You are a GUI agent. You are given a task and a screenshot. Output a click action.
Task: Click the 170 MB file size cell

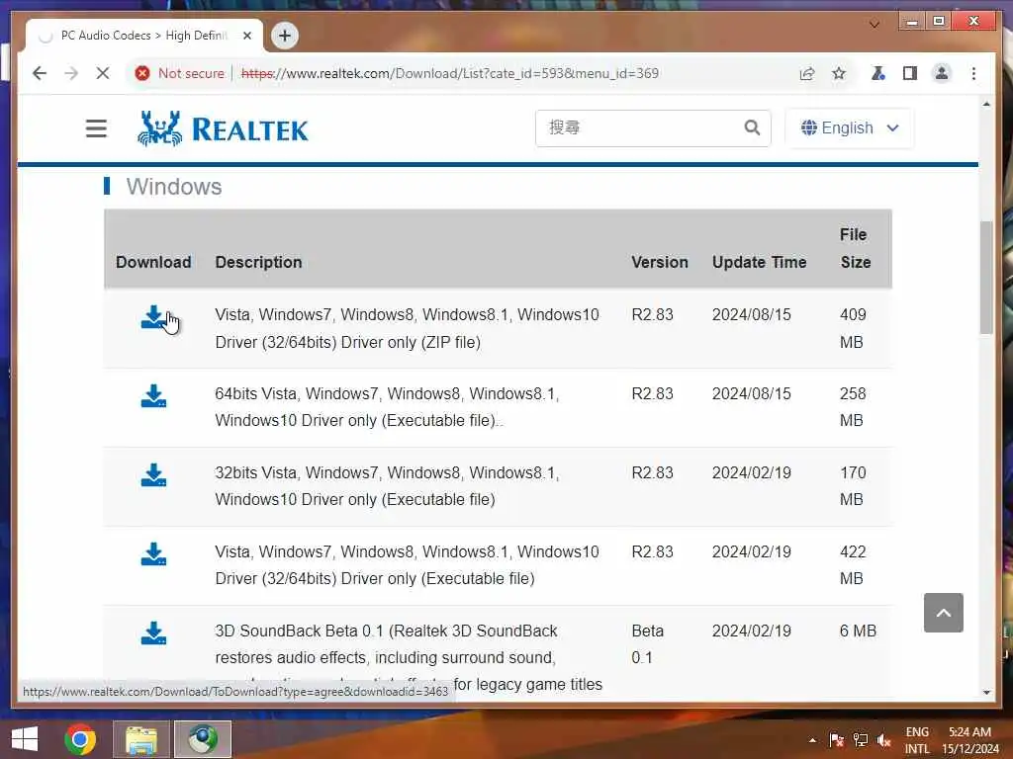click(x=853, y=486)
